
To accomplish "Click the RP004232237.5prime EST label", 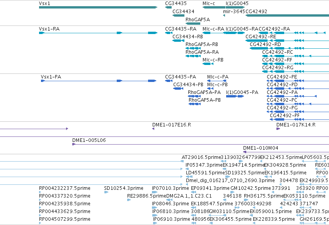I will [x=65, y=188].
